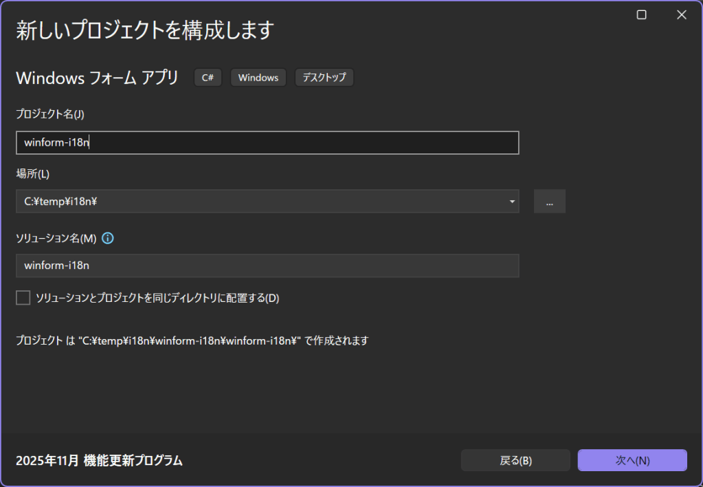
Task: Click the info icon beside ソリューション名
Action: (x=107, y=239)
